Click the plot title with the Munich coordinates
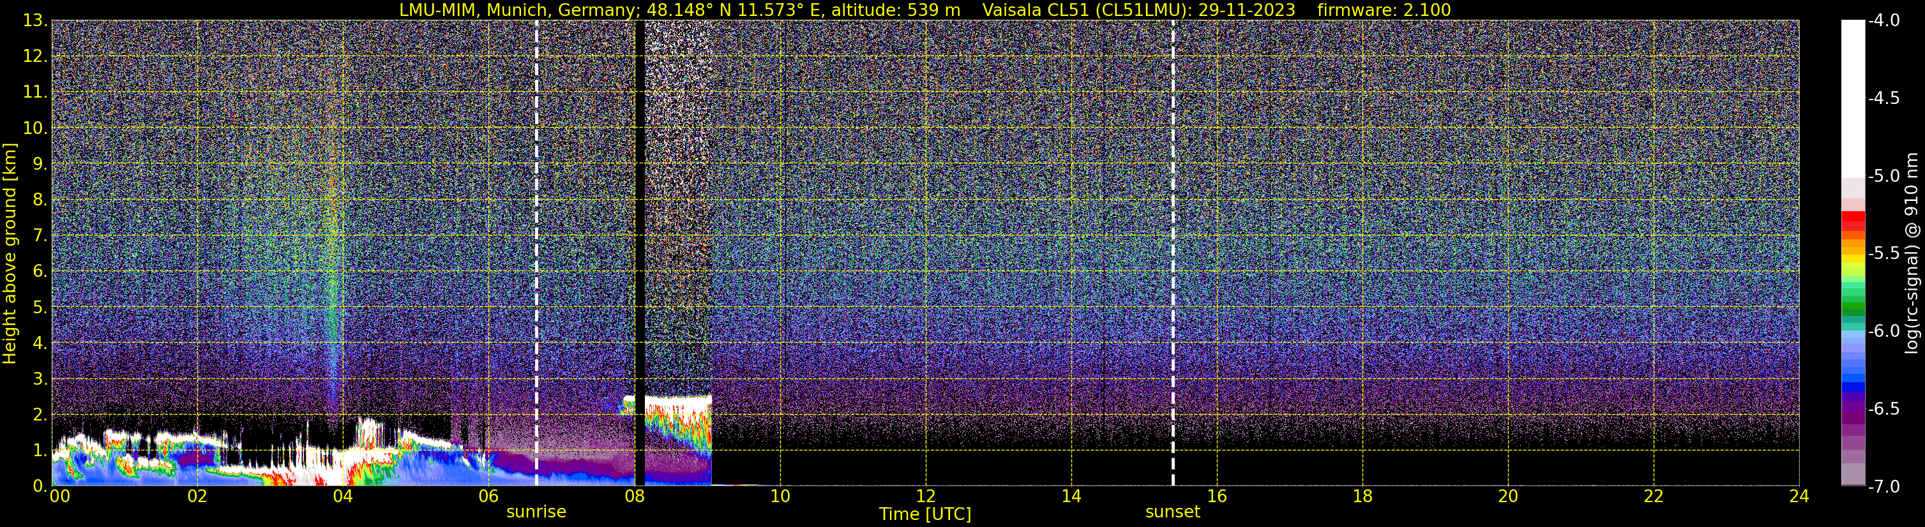 [679, 10]
